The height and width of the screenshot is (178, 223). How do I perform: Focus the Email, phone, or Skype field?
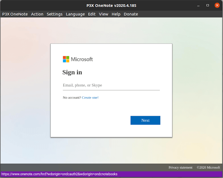click(x=111, y=85)
